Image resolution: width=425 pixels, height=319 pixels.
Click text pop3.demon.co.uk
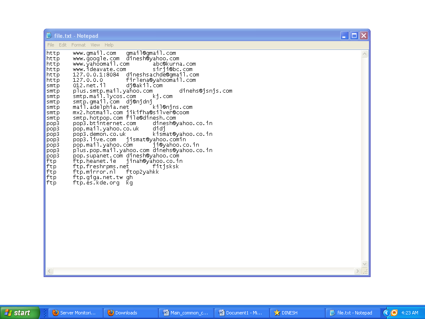click(100, 134)
